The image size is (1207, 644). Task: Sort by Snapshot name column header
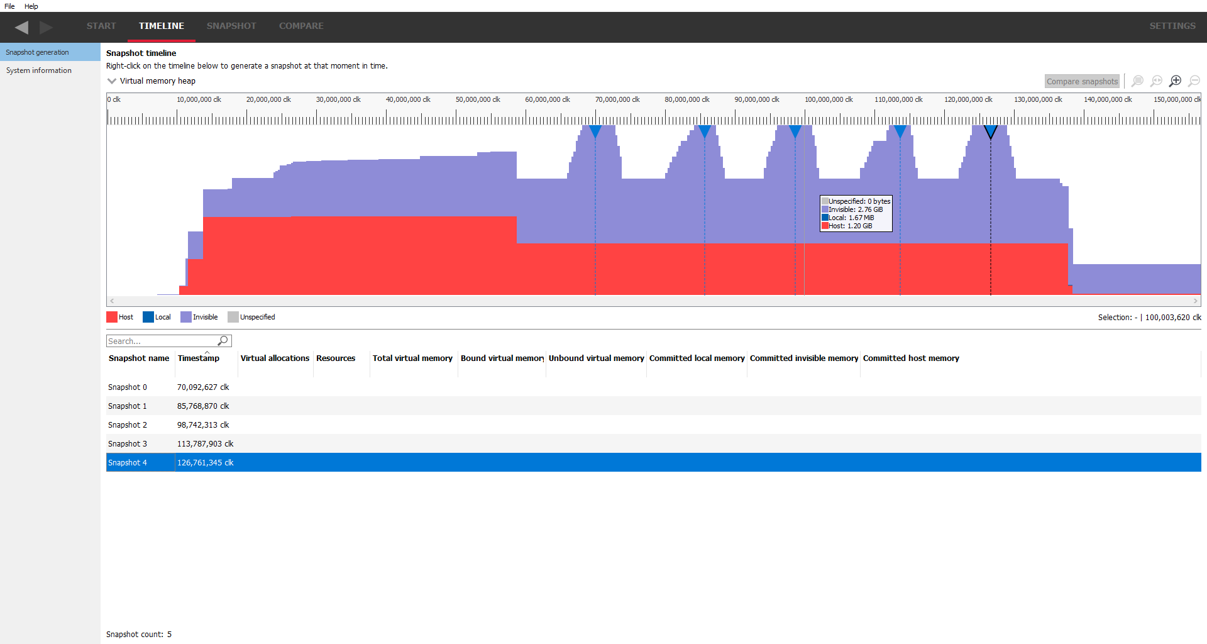tap(139, 358)
